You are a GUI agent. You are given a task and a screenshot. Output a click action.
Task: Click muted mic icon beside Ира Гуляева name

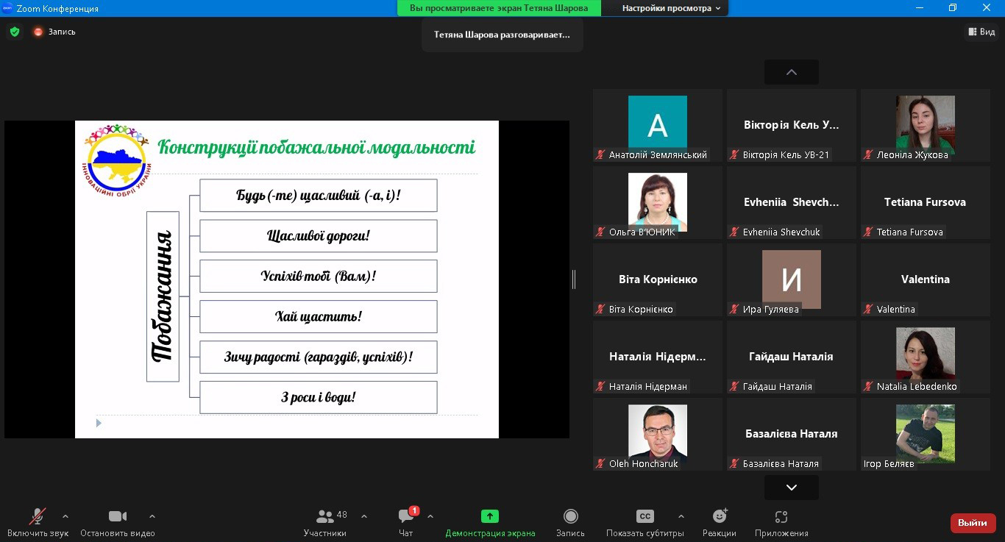point(734,309)
